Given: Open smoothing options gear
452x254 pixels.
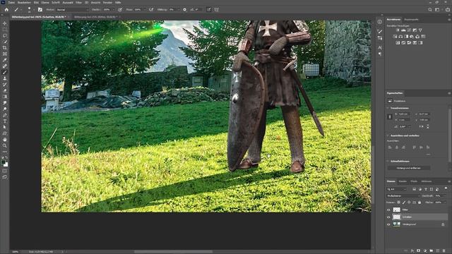Looking at the screenshot, I should coord(185,9).
